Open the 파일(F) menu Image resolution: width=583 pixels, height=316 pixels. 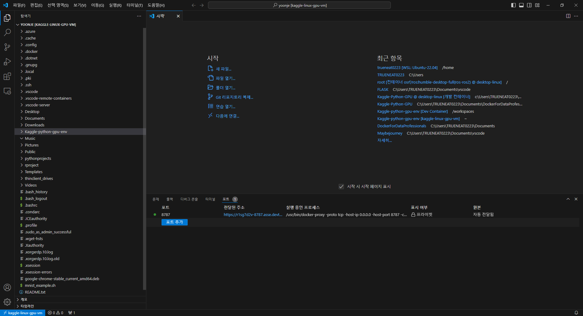click(x=19, y=5)
